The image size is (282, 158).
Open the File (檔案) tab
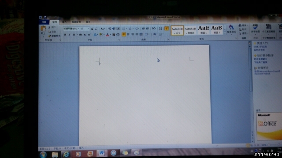pos(44,22)
